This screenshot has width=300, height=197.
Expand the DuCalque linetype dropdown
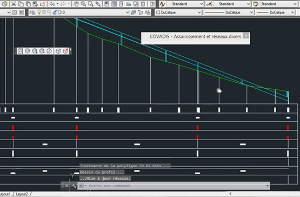(228, 12)
